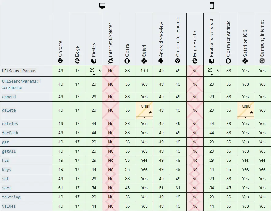Open the getAll method link
Image resolution: width=271 pixels, height=211 pixels.
[x=9, y=151]
